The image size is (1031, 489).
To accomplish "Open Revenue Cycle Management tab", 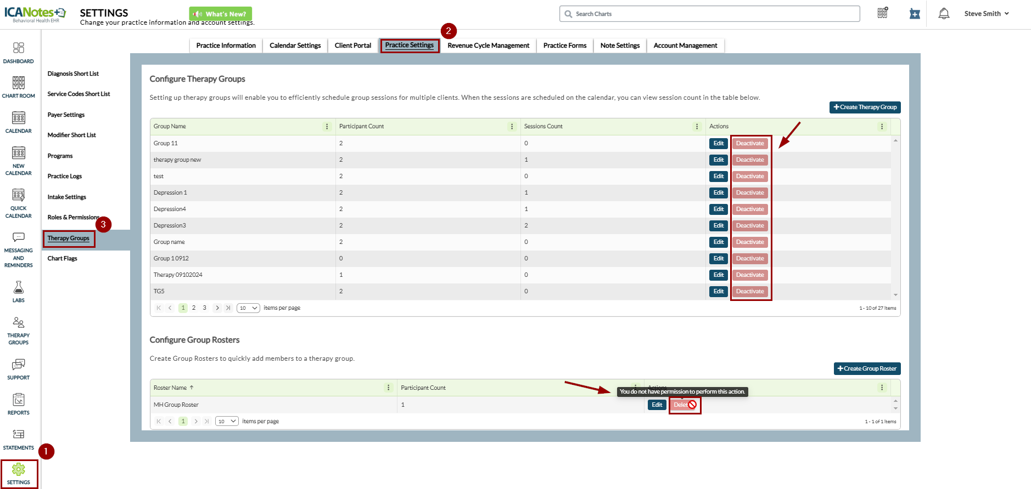I will pos(488,46).
